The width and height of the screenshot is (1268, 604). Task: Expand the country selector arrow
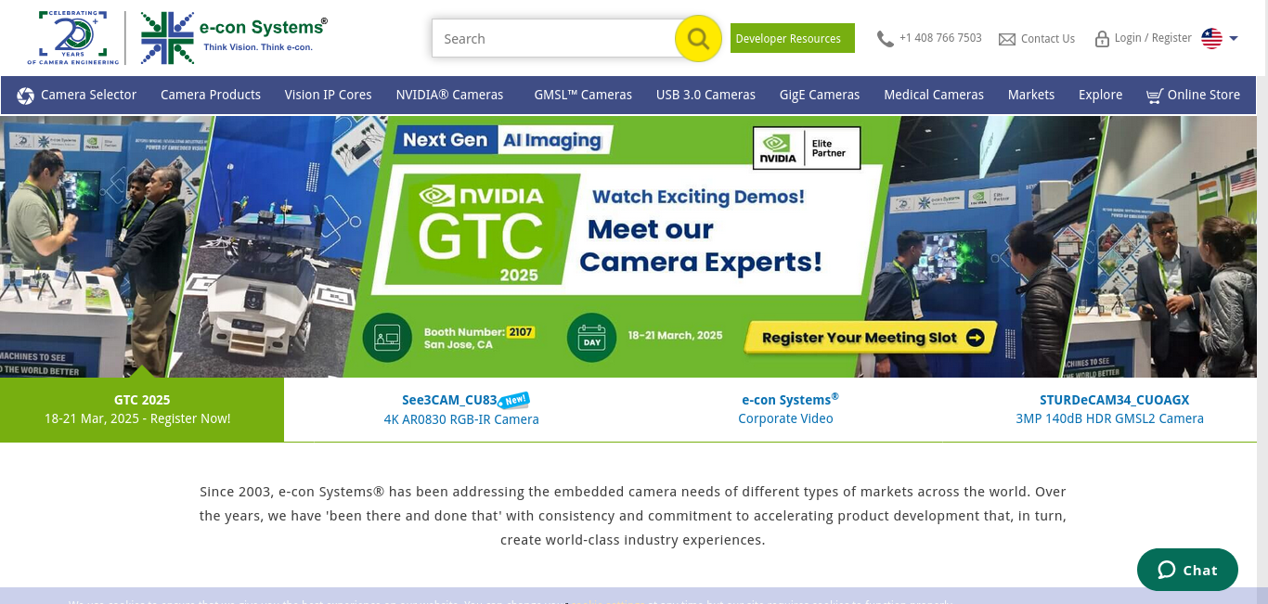[1234, 39]
